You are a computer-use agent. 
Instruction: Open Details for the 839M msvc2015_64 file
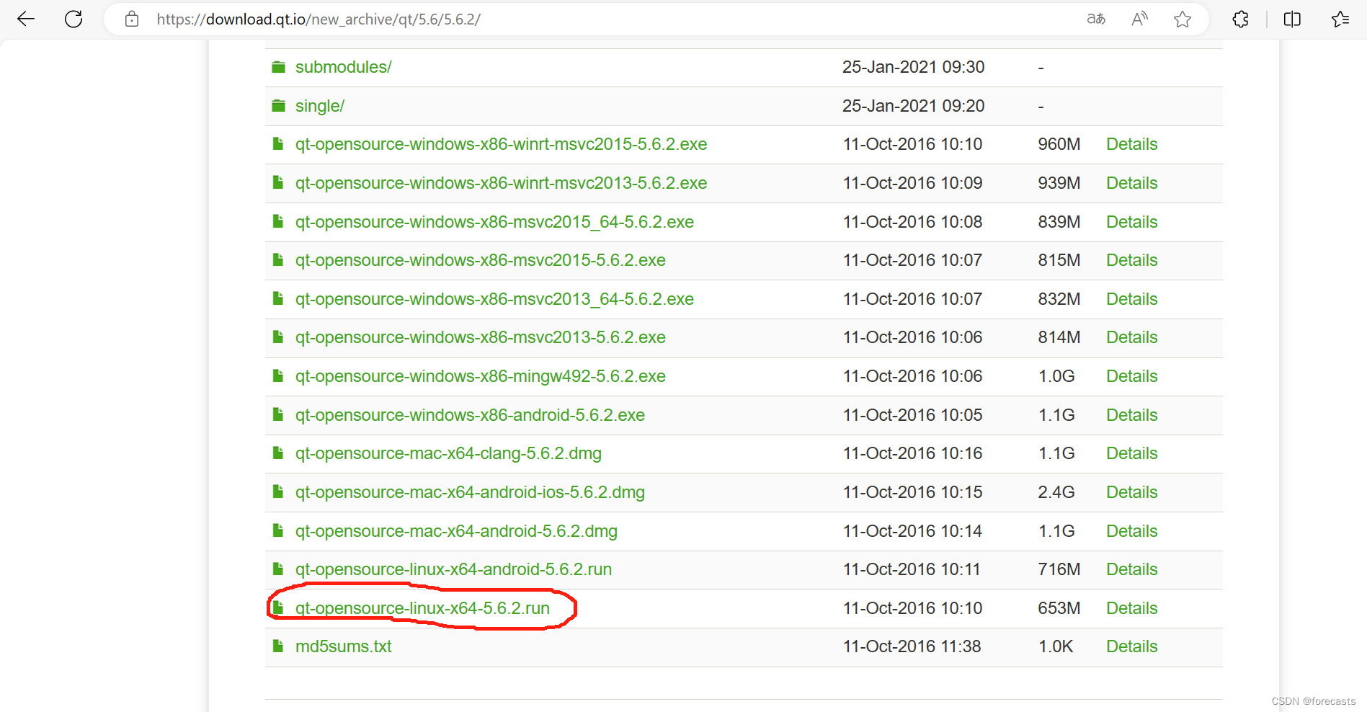(1132, 222)
